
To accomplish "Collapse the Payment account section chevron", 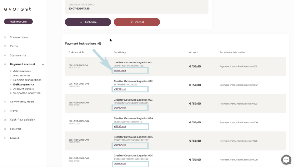I will (43, 65).
